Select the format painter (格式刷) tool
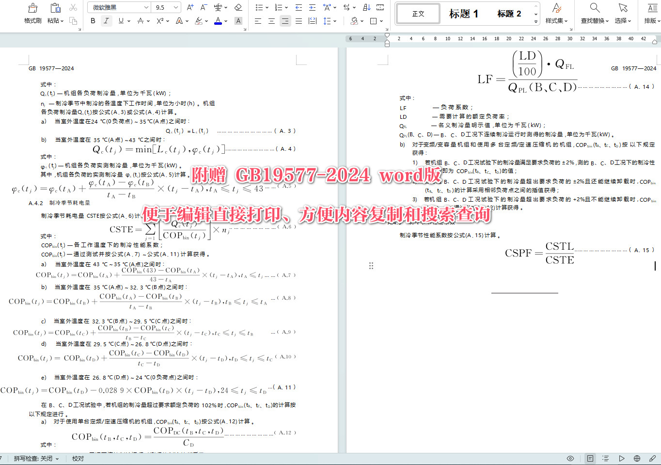Viewport: 661px width, 465px height. click(x=32, y=12)
